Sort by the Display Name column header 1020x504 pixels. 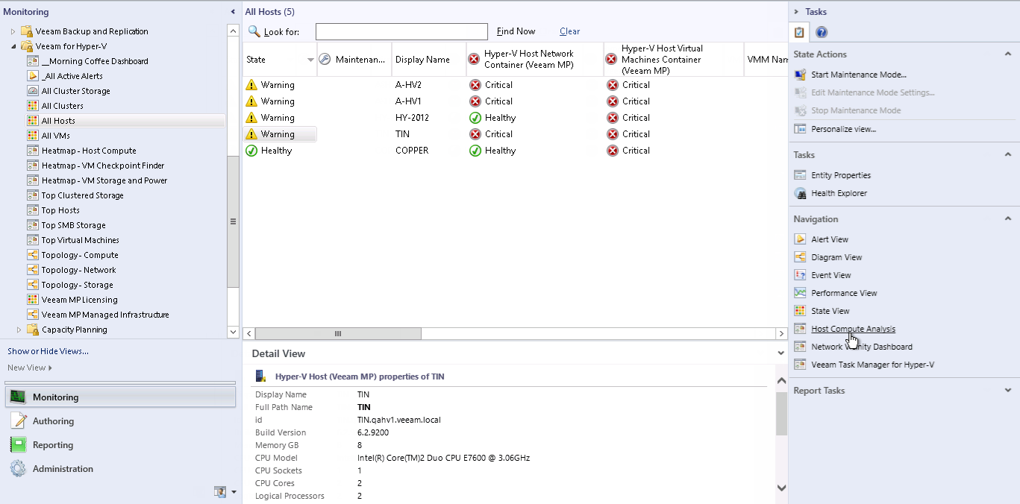pyautogui.click(x=429, y=60)
